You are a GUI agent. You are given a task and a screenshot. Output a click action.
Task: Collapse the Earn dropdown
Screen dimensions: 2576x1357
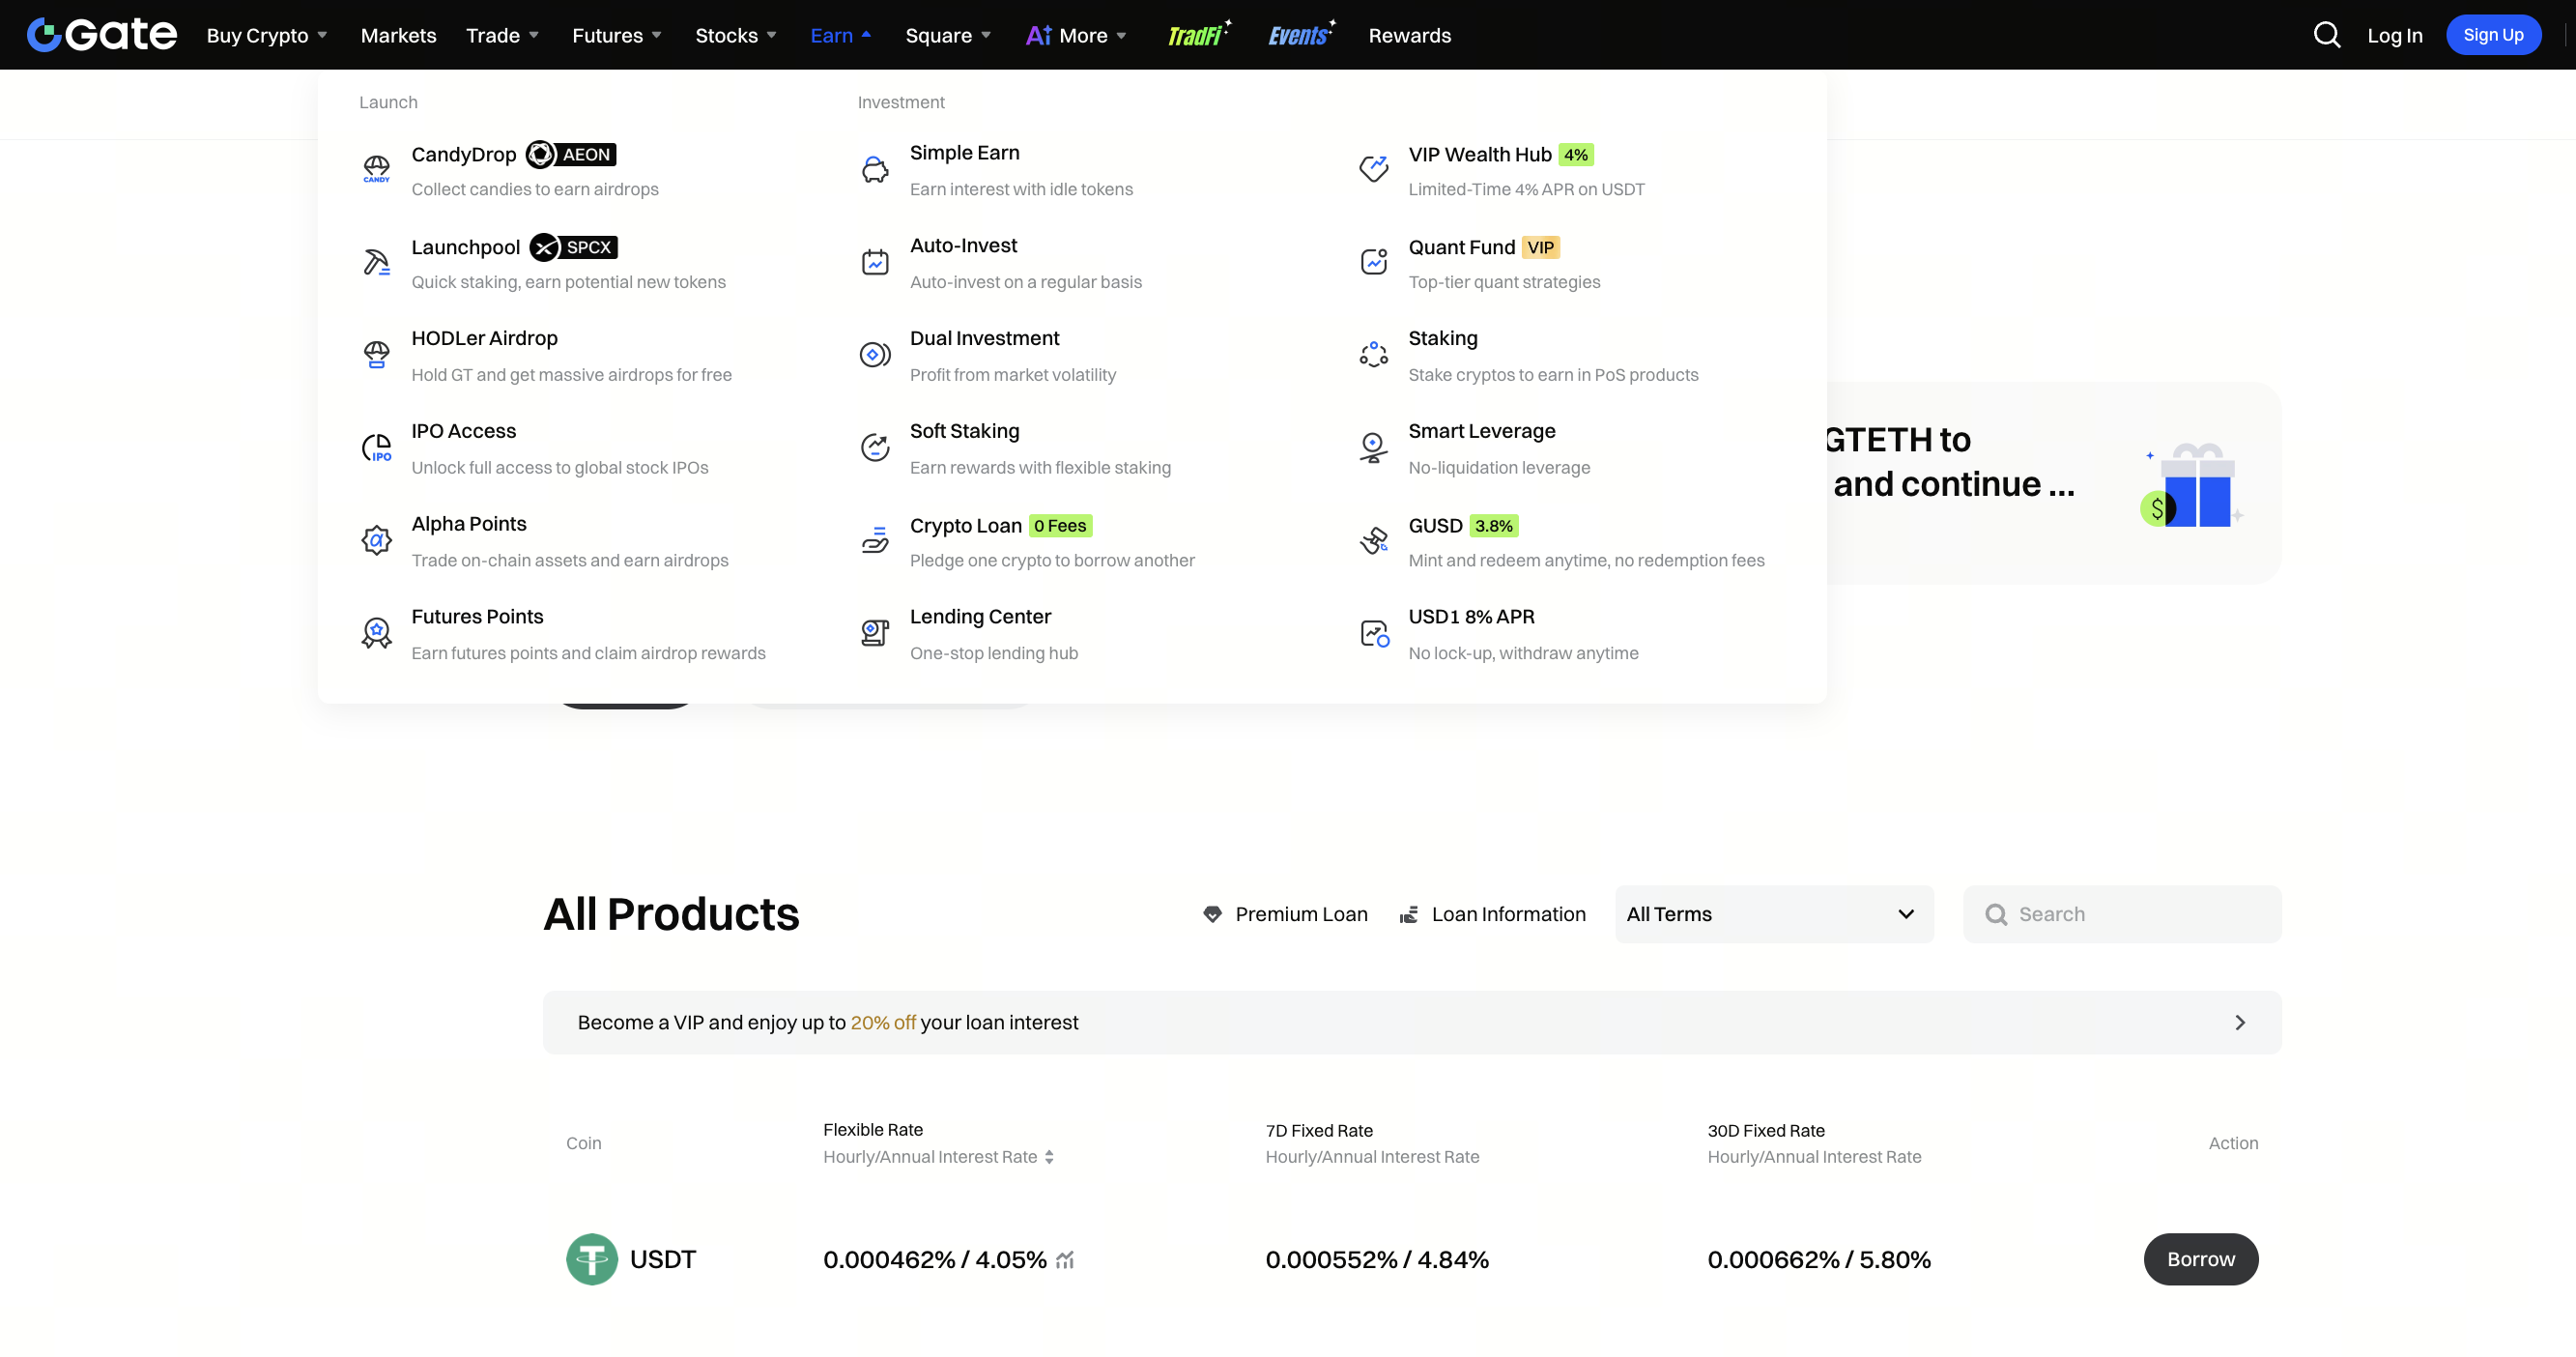(x=841, y=35)
